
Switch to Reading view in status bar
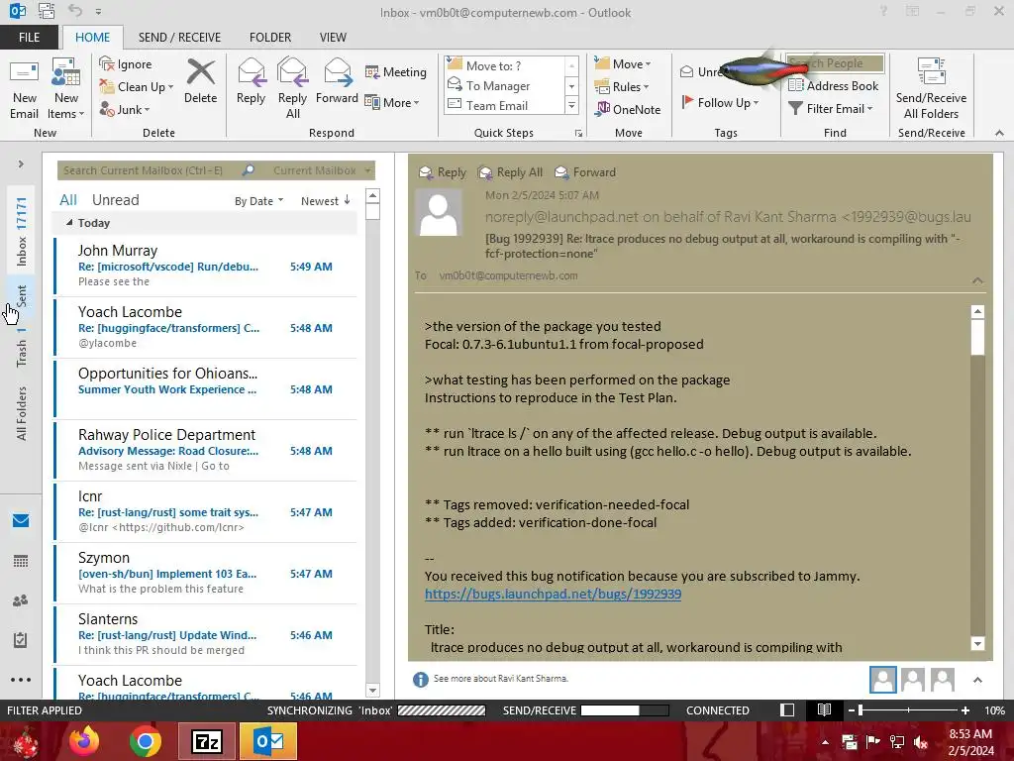(824, 710)
